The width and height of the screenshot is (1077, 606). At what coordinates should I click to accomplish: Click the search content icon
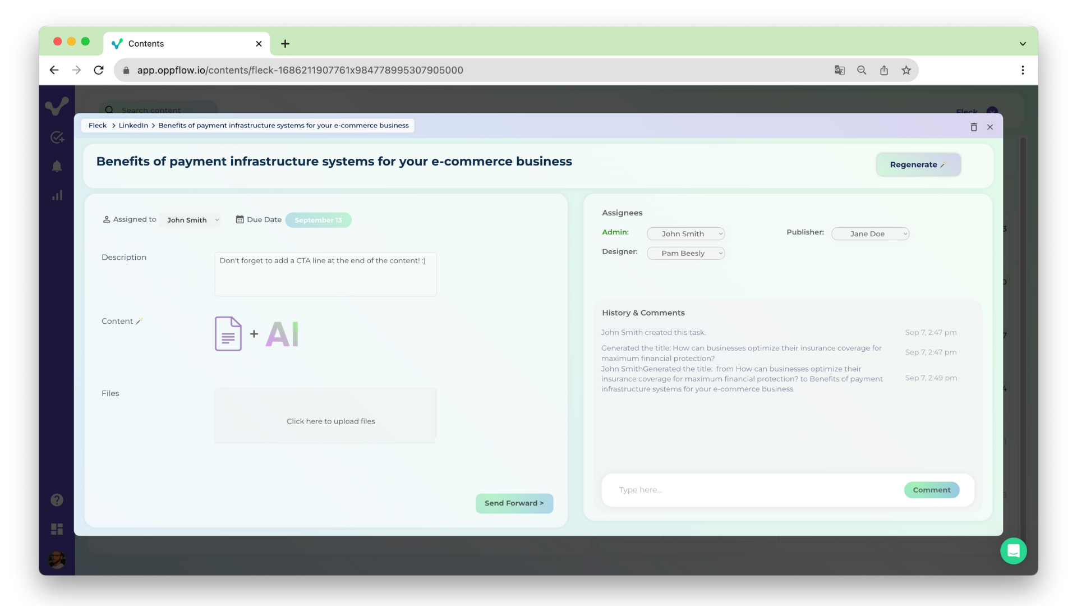pyautogui.click(x=109, y=109)
